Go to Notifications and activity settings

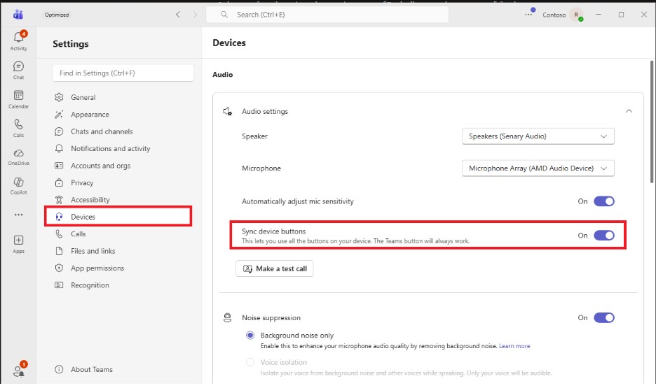[x=111, y=148]
